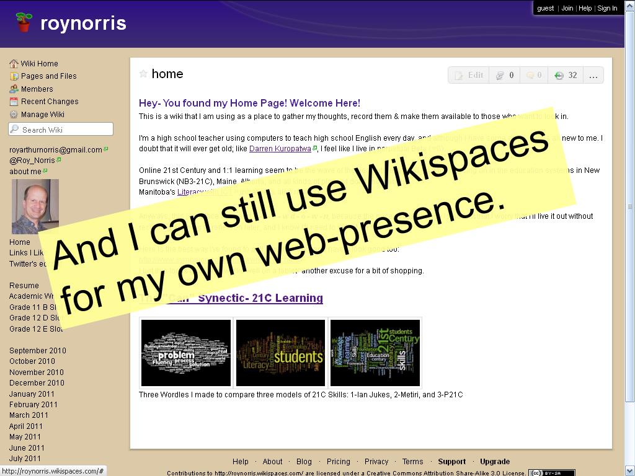Click the footer About link
This screenshot has width=635, height=476.
pos(272,461)
